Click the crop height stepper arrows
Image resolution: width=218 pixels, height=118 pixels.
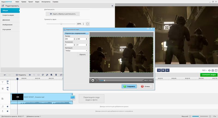pyautogui.click(x=86, y=39)
